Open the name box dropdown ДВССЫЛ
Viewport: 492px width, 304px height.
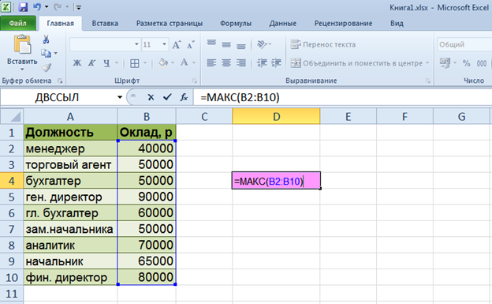[x=120, y=97]
